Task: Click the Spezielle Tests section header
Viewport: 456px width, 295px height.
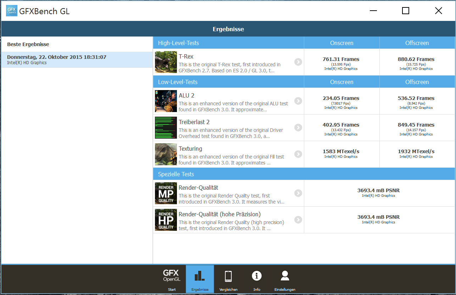Action: tap(176, 174)
